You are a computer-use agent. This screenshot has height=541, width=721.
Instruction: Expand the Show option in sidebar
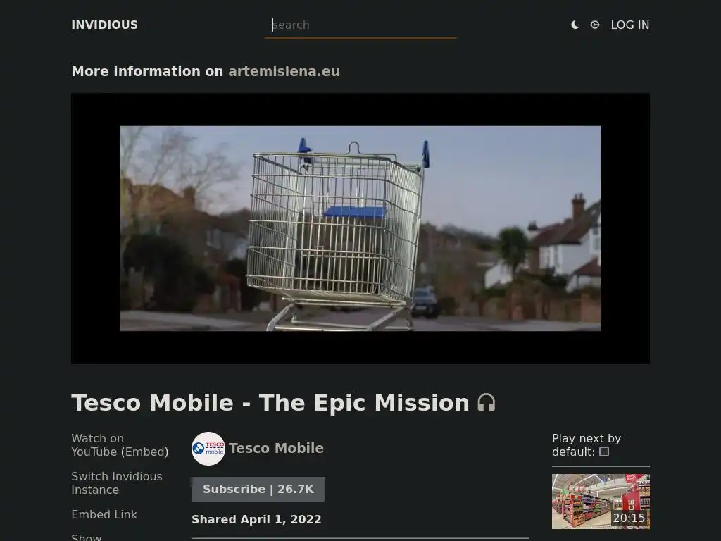(x=87, y=537)
